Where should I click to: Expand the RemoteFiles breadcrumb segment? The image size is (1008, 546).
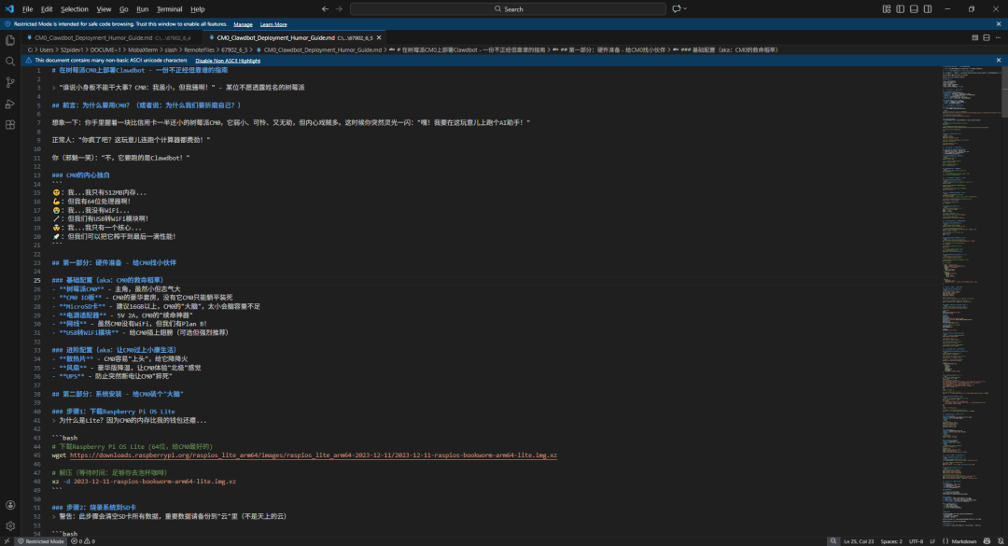click(200, 49)
